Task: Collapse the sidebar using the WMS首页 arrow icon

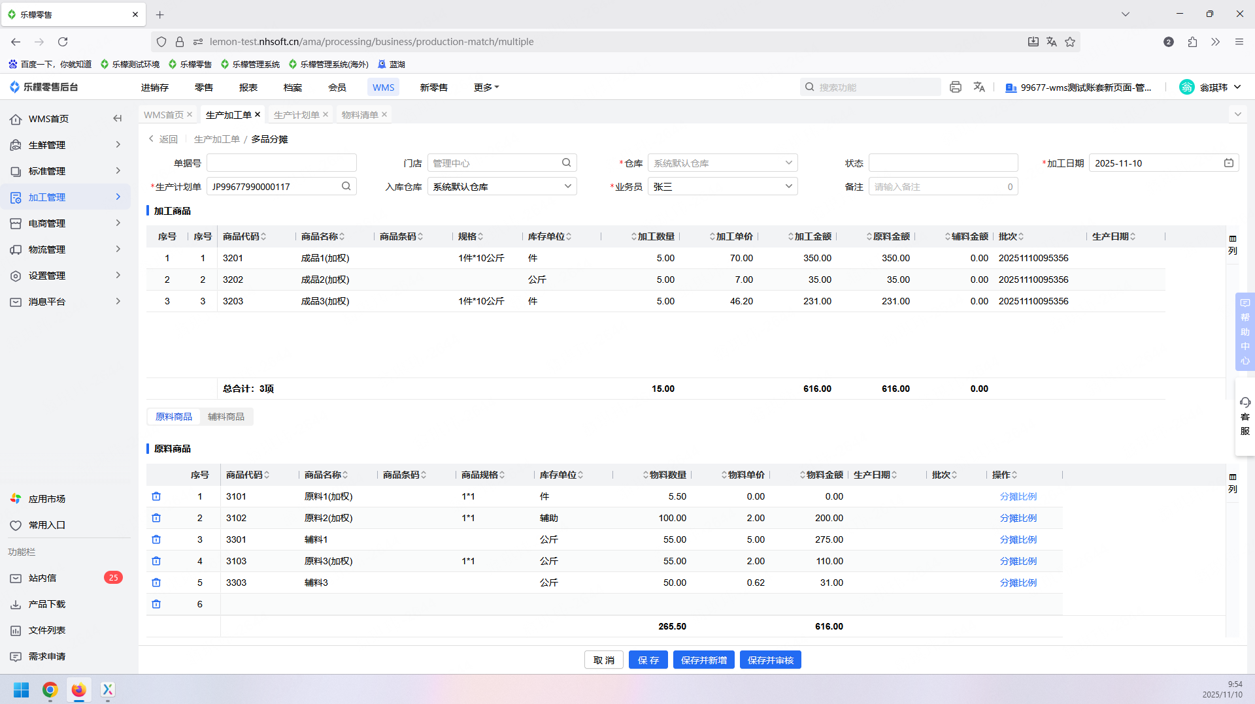Action: click(x=118, y=118)
